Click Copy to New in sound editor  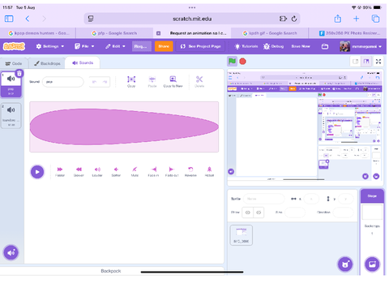click(173, 81)
